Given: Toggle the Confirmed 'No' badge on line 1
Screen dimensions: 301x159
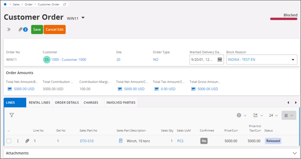Looking at the screenshot, I should click(204, 141).
